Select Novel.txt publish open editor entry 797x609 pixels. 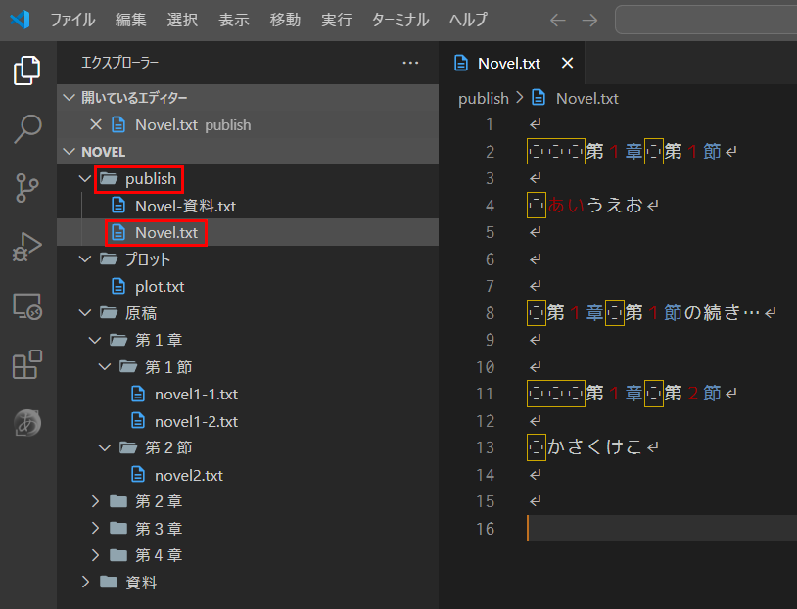click(x=248, y=124)
